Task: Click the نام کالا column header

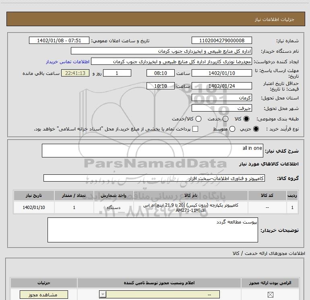Action: 191,195
